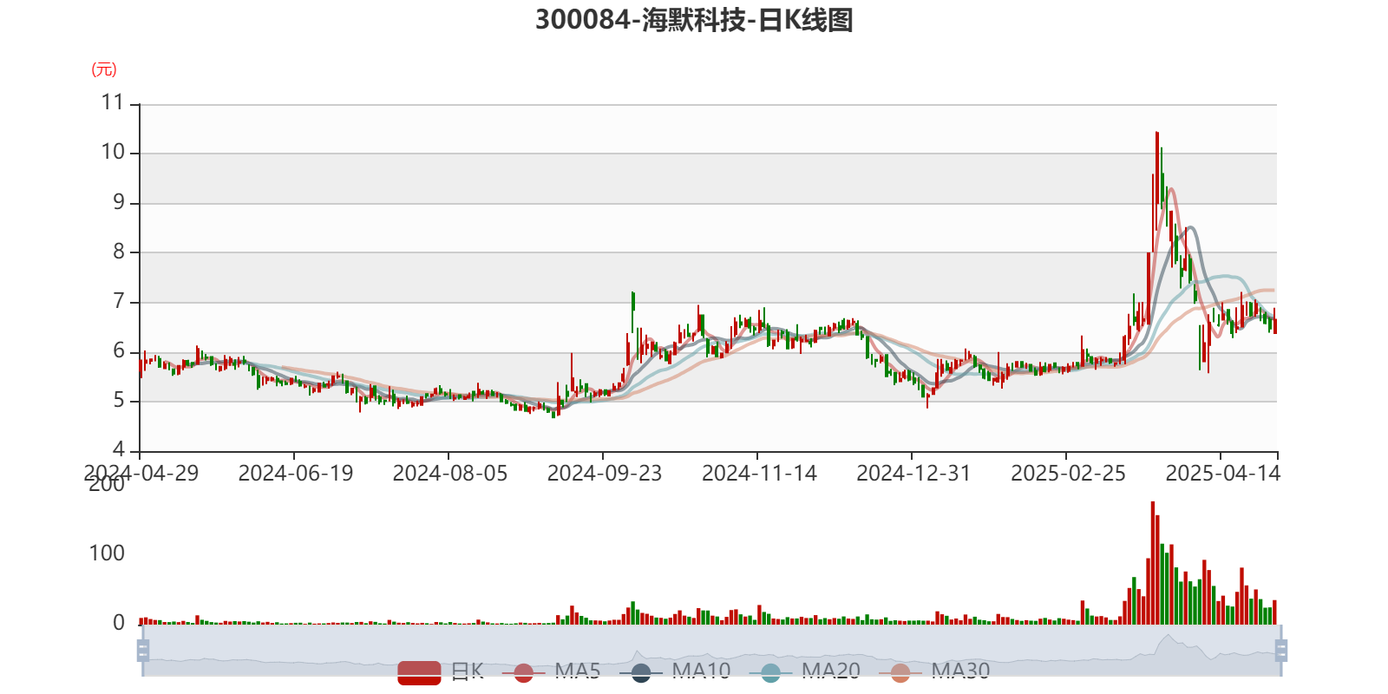Toggle the 日K candlestick series legend
The height and width of the screenshot is (694, 1388).
click(441, 671)
